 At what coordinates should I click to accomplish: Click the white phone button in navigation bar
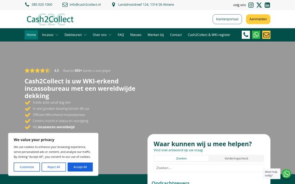tap(246, 35)
